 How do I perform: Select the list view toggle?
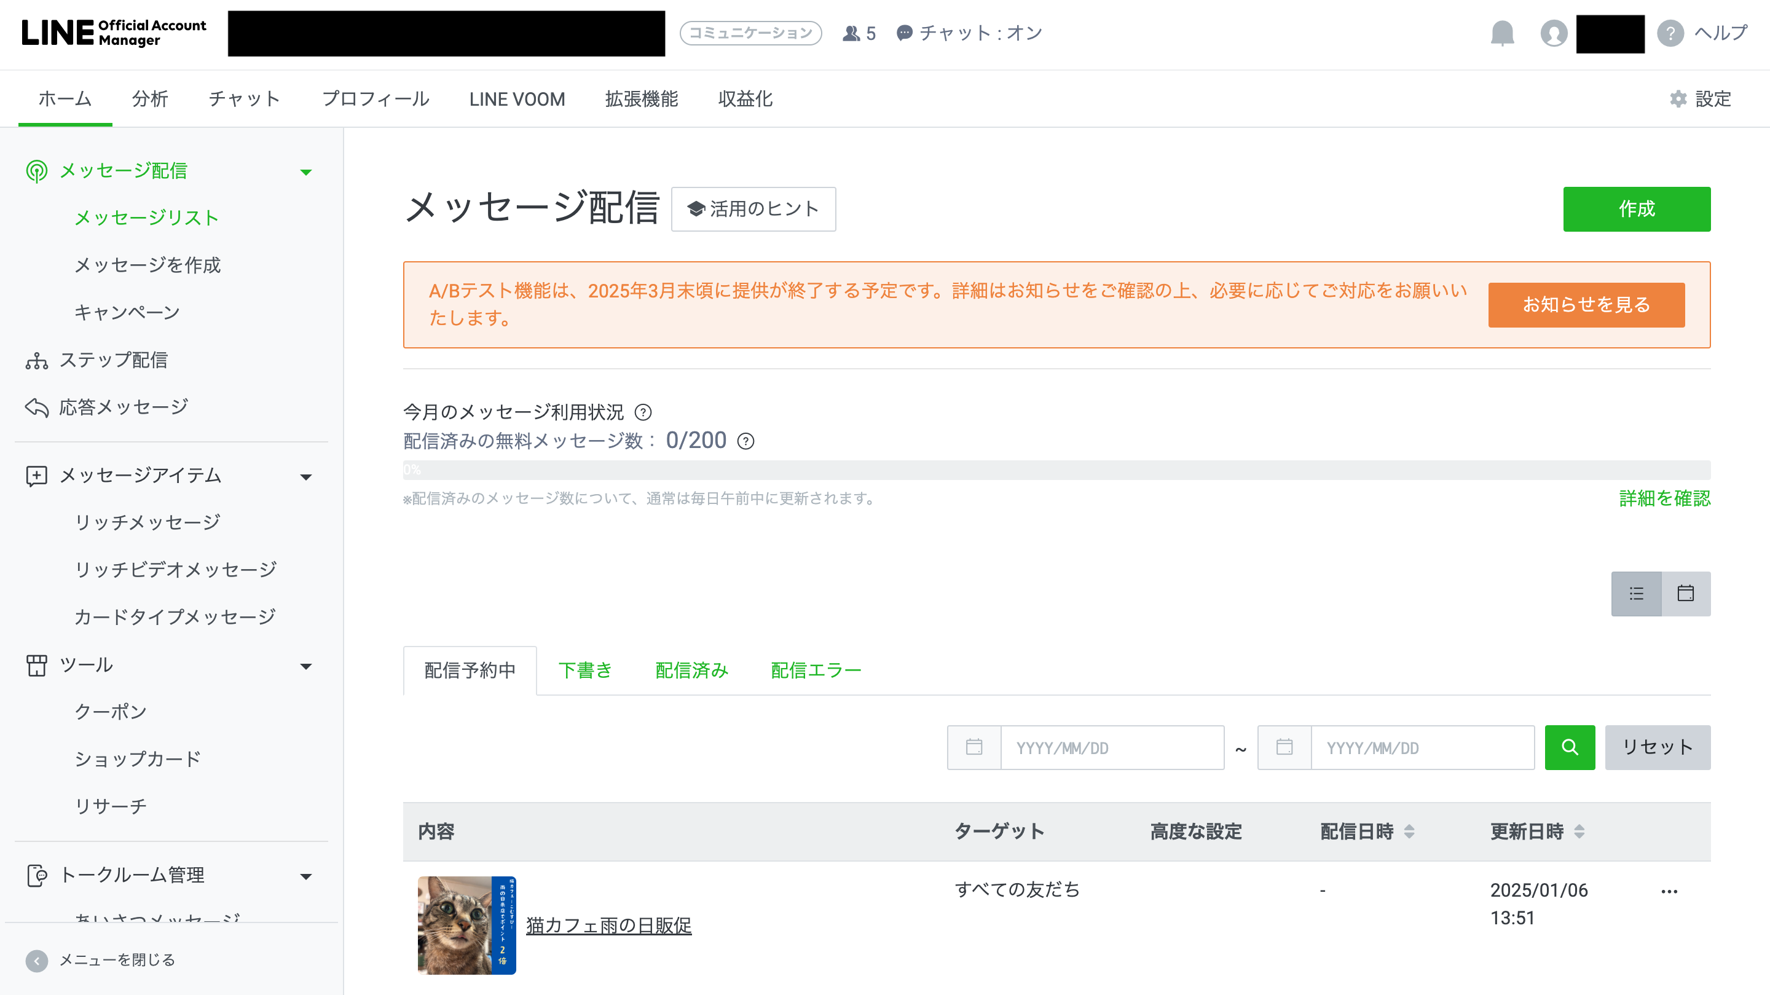1636,593
